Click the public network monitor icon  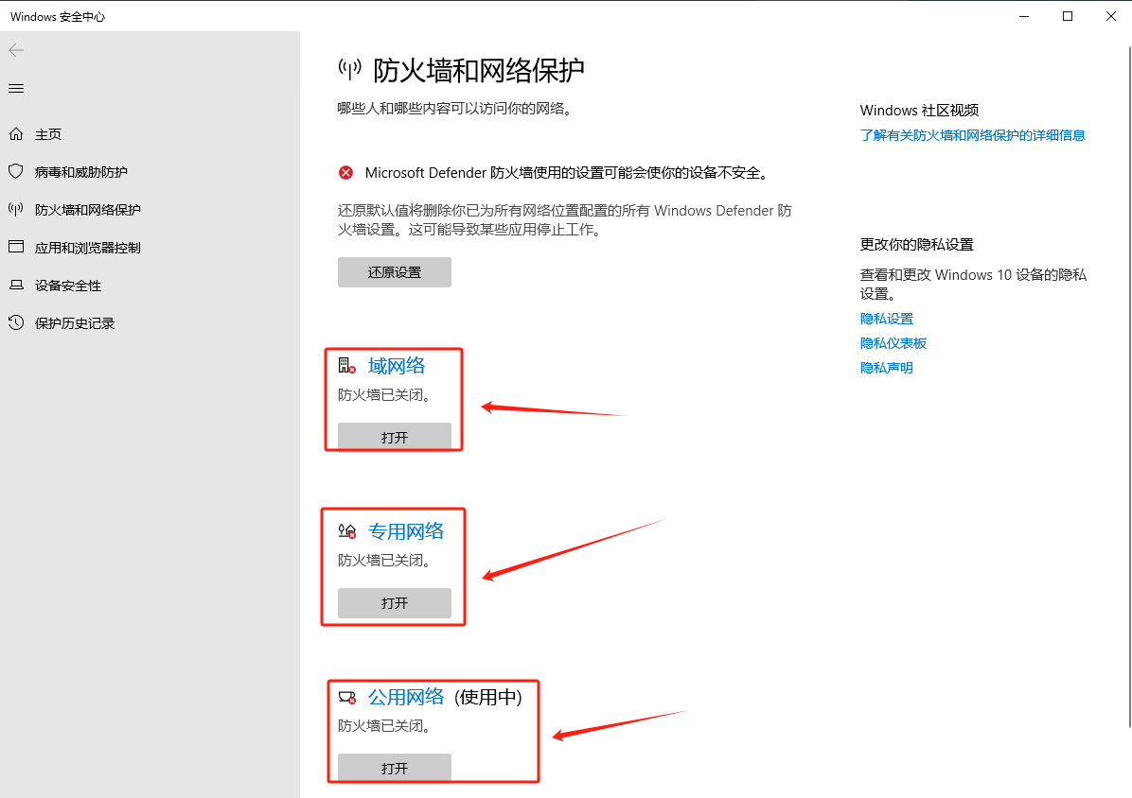pos(347,698)
